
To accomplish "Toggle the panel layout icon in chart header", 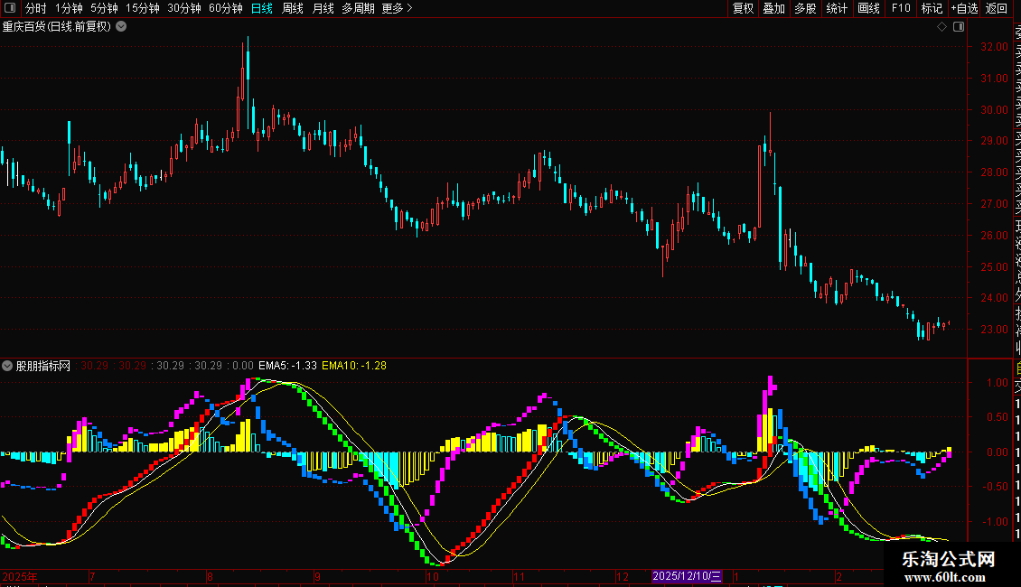I will click(x=959, y=27).
